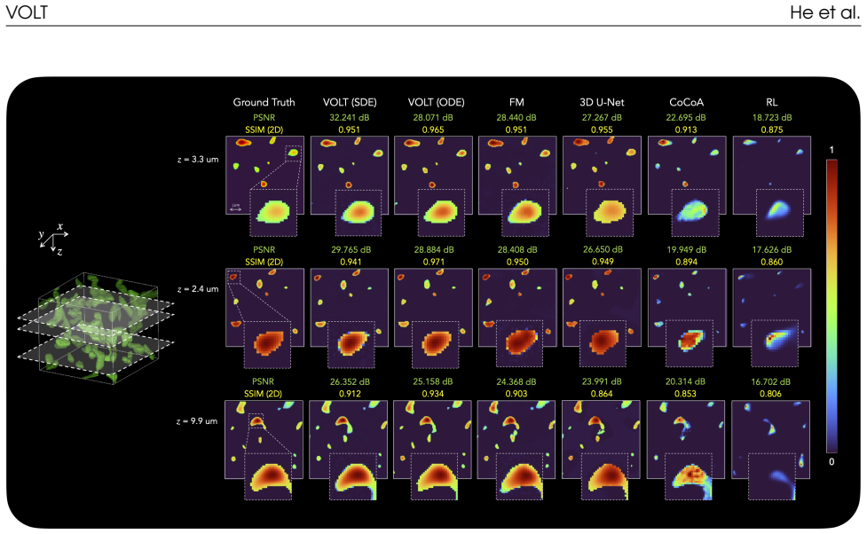Click the 'z = 3.3 um' row label
Viewport: 867px width, 534px height.
coord(198,159)
